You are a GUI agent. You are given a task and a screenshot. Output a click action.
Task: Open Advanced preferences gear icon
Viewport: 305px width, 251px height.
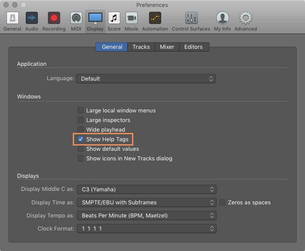coord(245,18)
